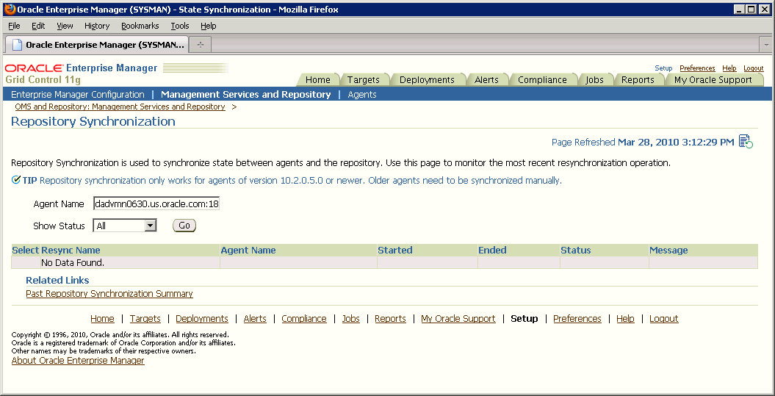Image resolution: width=775 pixels, height=396 pixels.
Task: Click the TIP checkmark icon
Action: (x=16, y=181)
